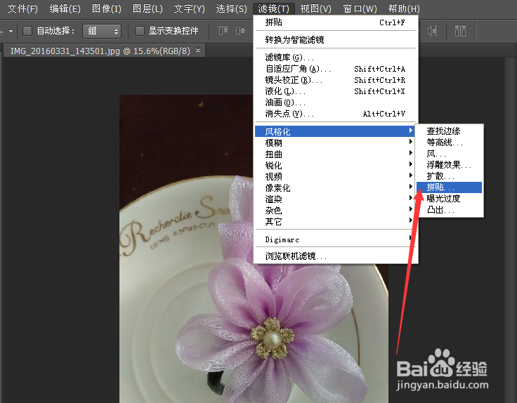Click the align vertical centers icon
This screenshot has height=403, width=517.
click(240, 31)
